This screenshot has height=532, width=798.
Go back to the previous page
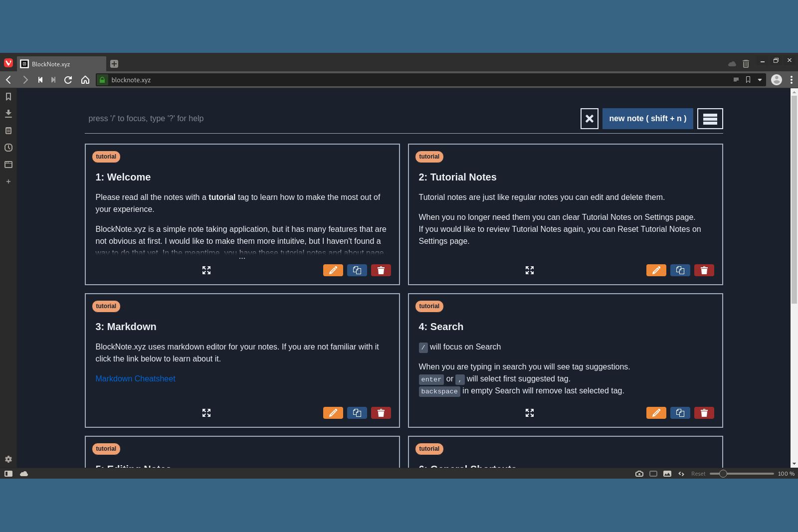pos(8,80)
